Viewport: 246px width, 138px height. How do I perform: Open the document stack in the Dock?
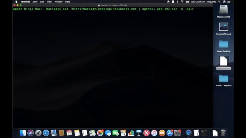[x=215, y=133]
